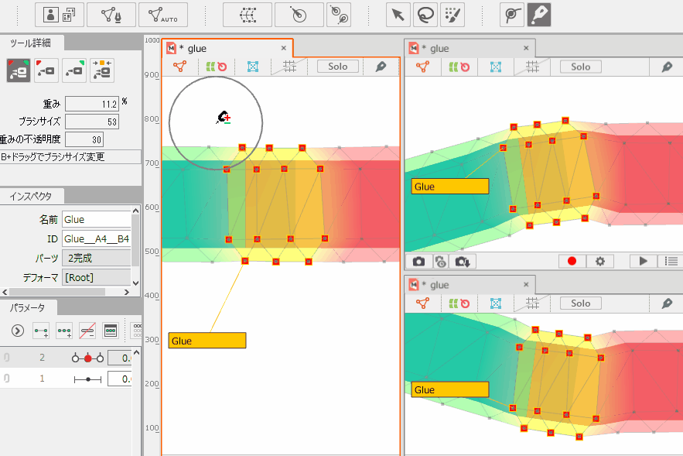Select the インスペクタ panel tab

click(x=31, y=196)
